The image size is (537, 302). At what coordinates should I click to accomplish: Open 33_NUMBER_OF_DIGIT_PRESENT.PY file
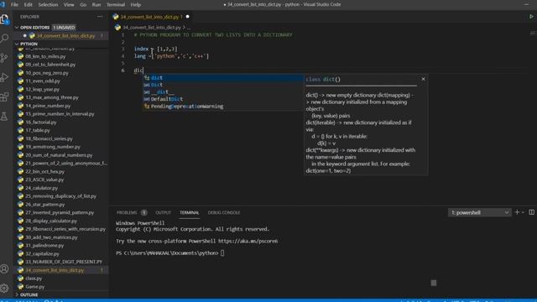pos(64,262)
